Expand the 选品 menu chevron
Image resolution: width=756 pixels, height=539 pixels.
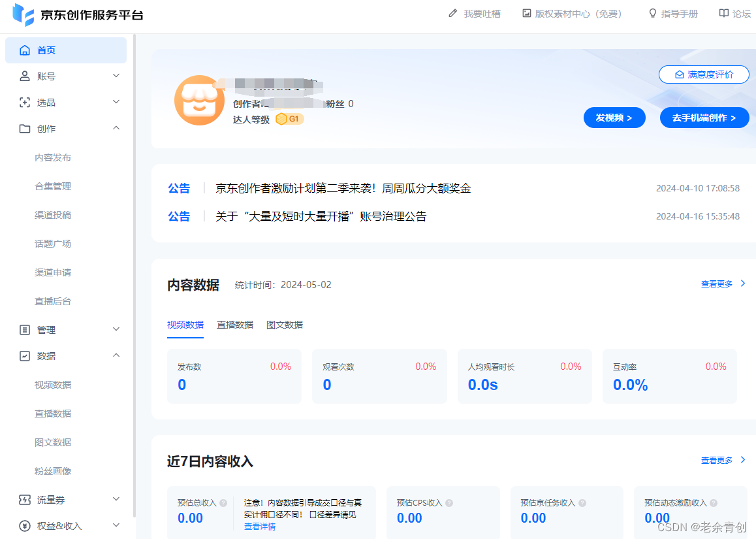tap(116, 102)
